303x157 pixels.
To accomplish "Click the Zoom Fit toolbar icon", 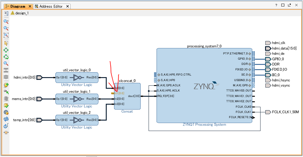I will 6,36.
